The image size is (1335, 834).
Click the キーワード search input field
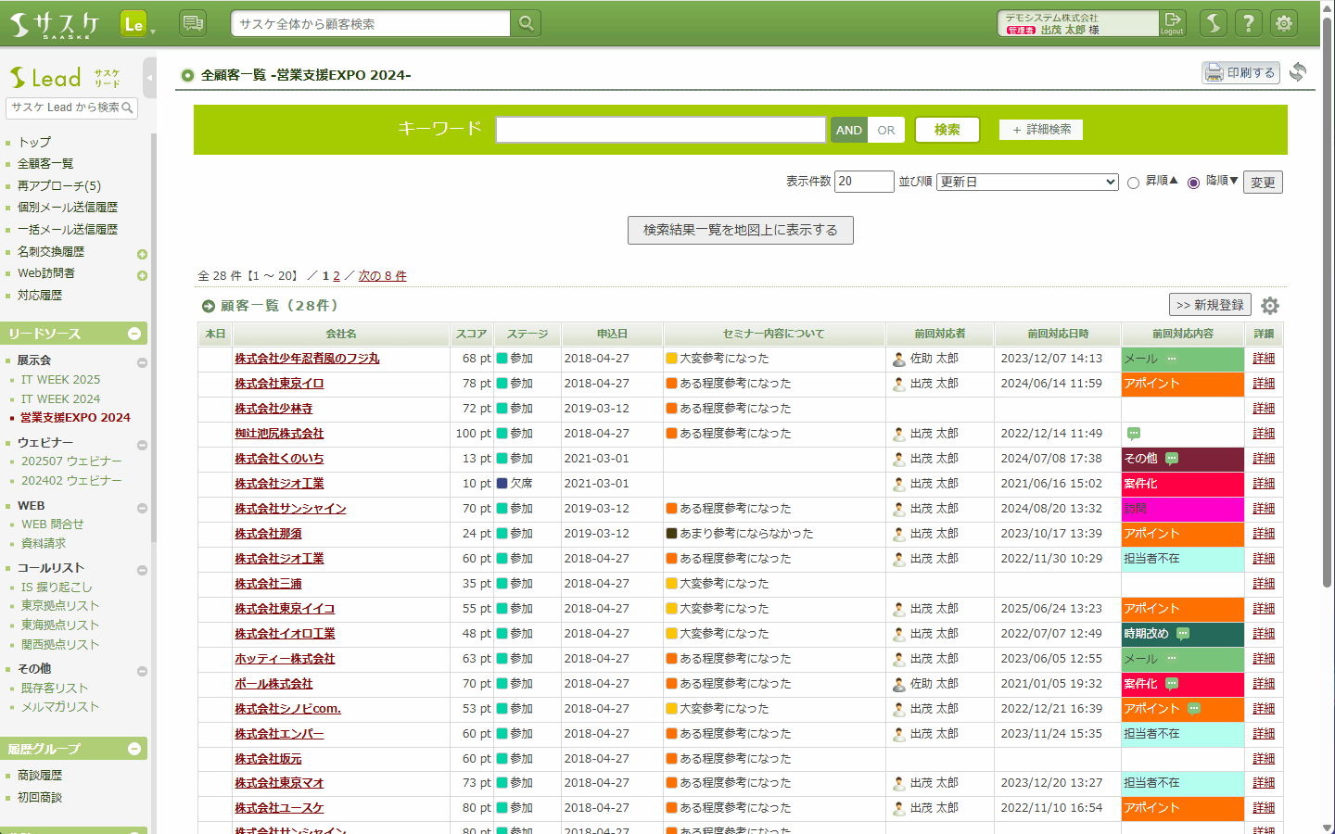660,130
